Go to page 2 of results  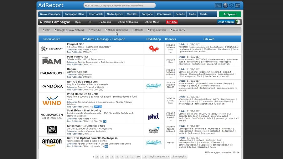[97, 156]
